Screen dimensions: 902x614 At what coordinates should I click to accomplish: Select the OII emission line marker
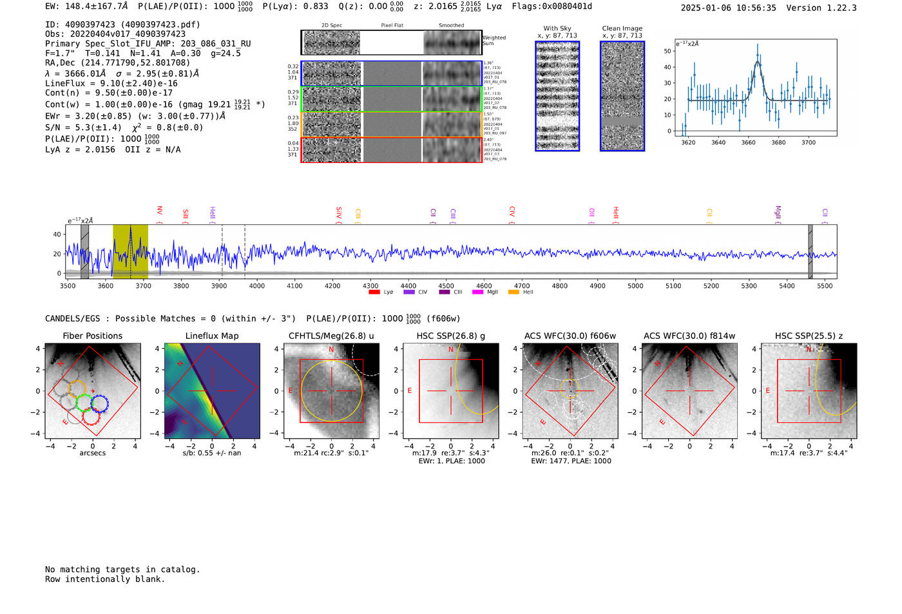click(591, 215)
